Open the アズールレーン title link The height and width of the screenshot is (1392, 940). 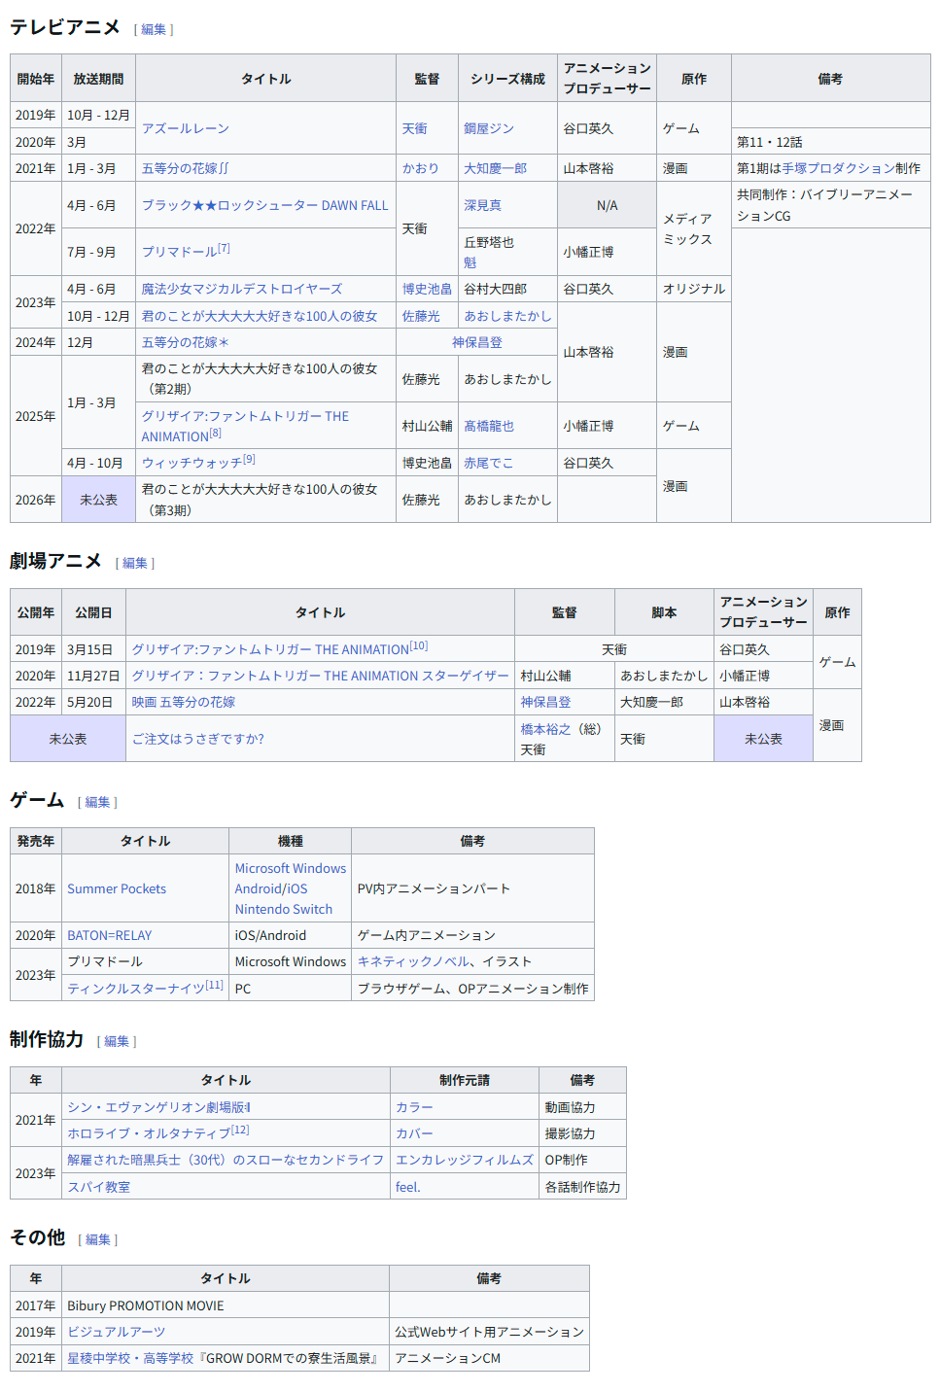coord(186,128)
